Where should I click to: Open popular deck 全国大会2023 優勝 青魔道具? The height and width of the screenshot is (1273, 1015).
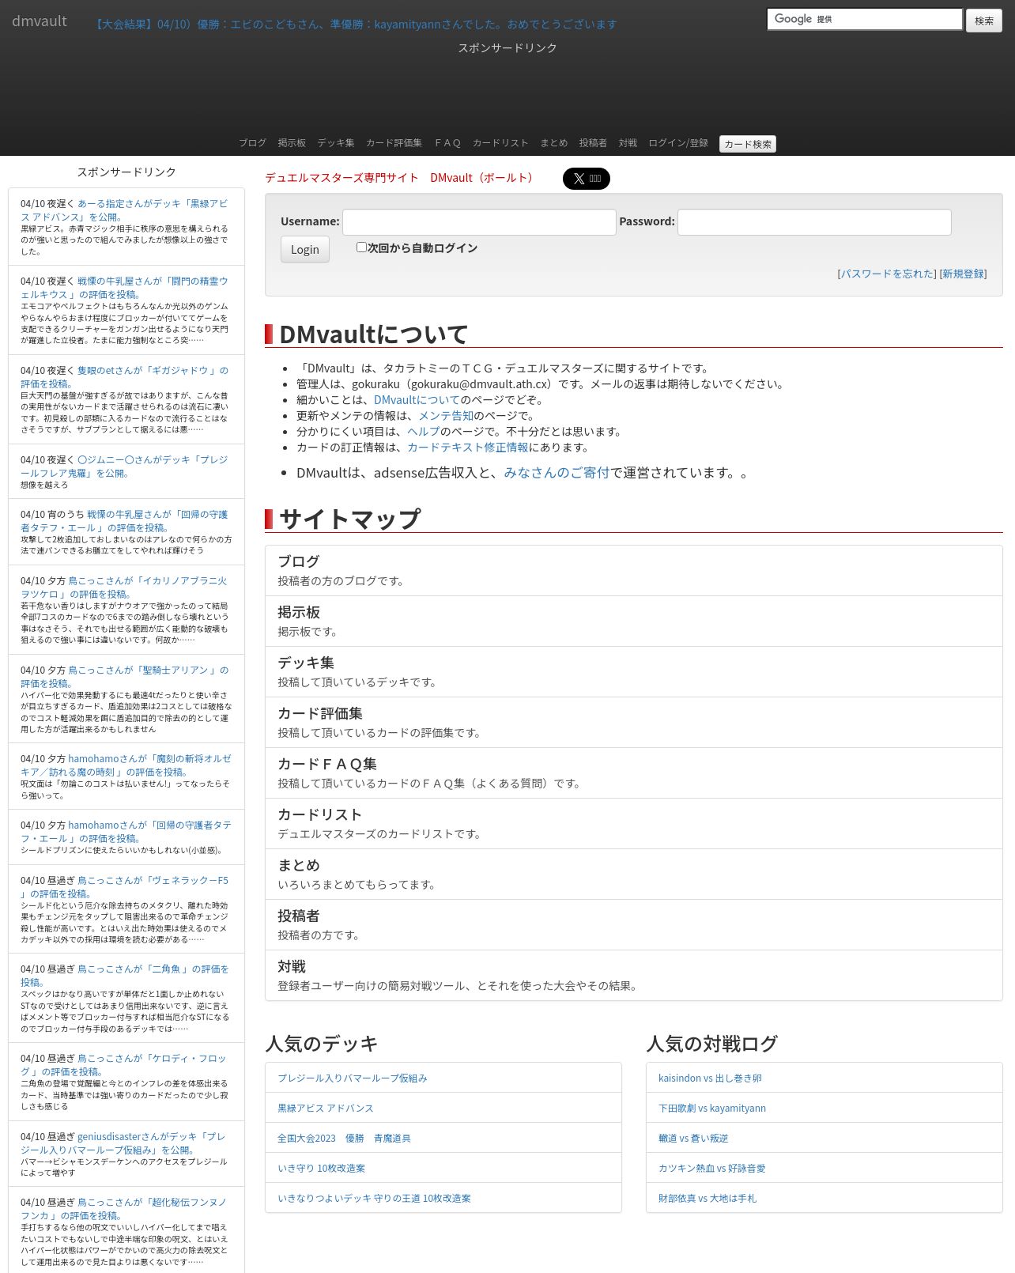[344, 1139]
